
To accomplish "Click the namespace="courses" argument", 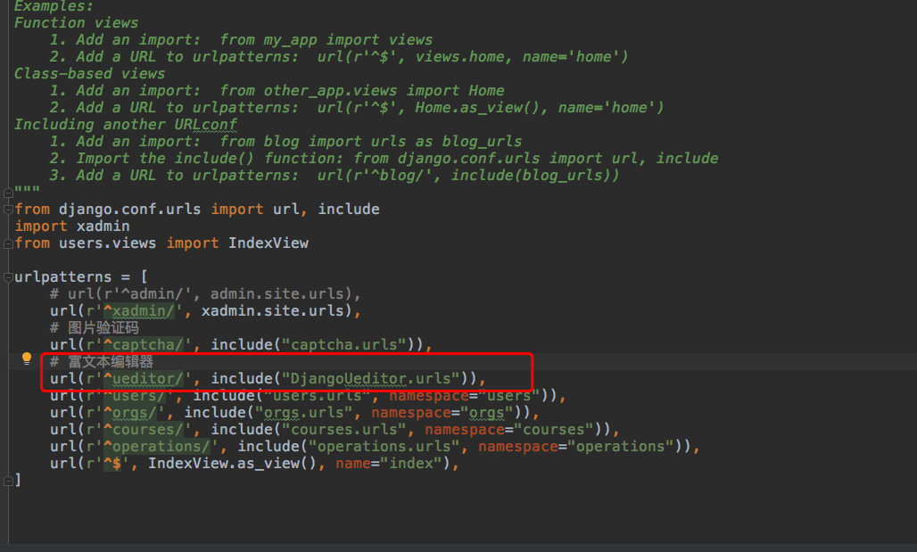I will (x=509, y=430).
